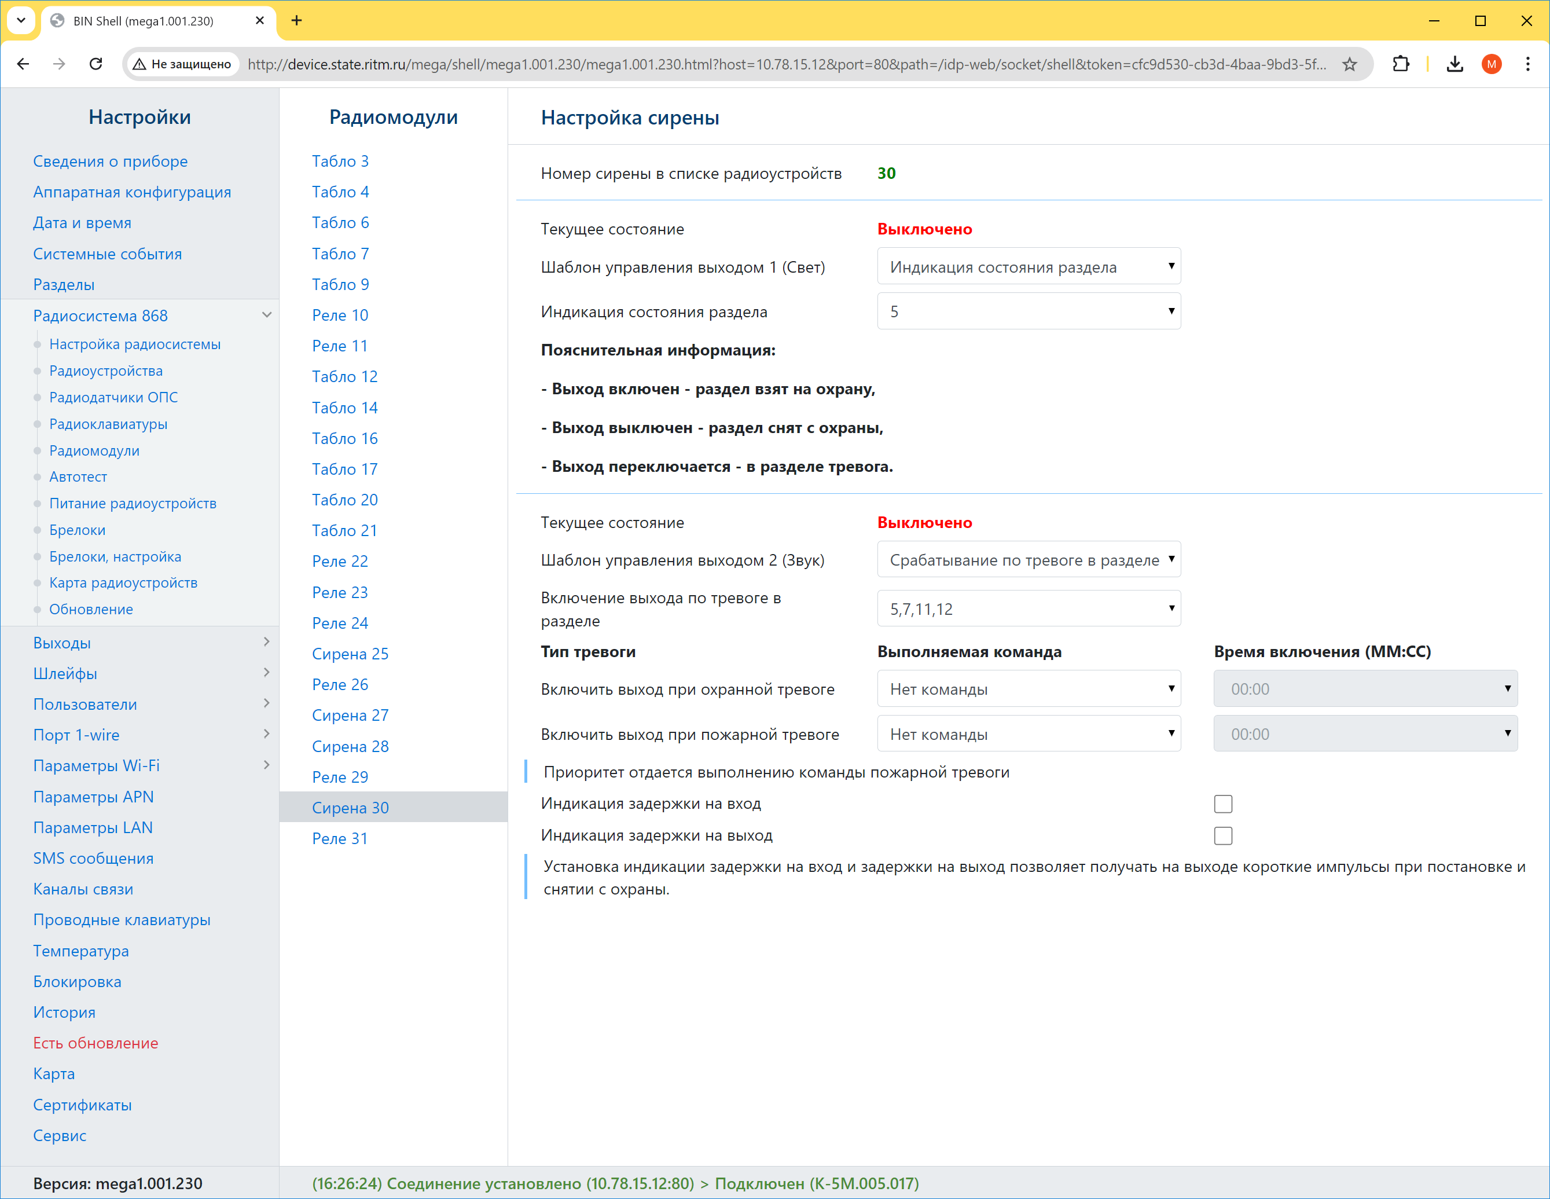Screen dimensions: 1550x1199
Task: Reload the page with refresh icon
Action: (96, 64)
